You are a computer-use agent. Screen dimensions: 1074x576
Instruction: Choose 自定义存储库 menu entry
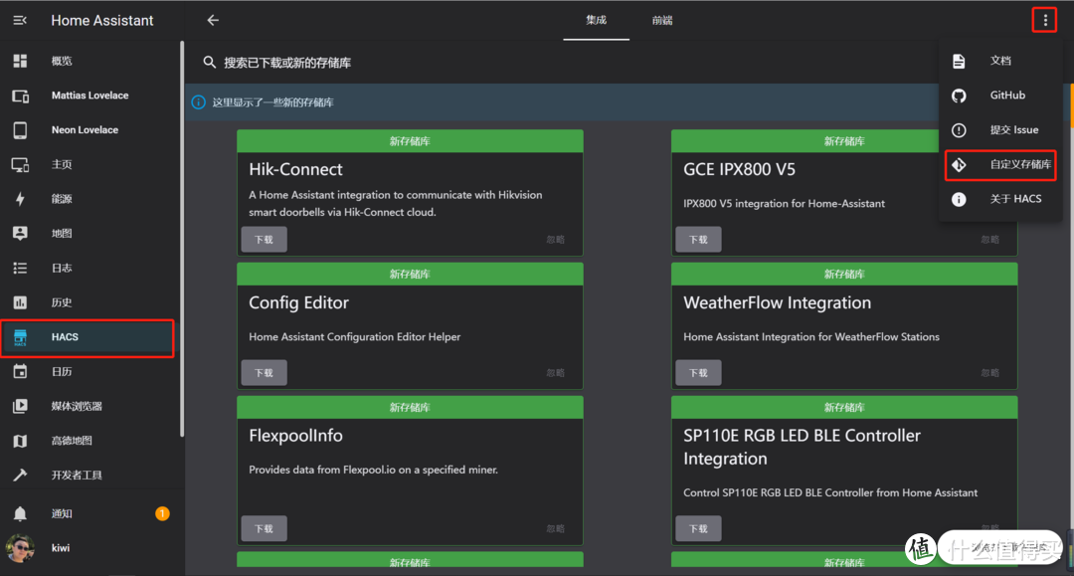1000,164
